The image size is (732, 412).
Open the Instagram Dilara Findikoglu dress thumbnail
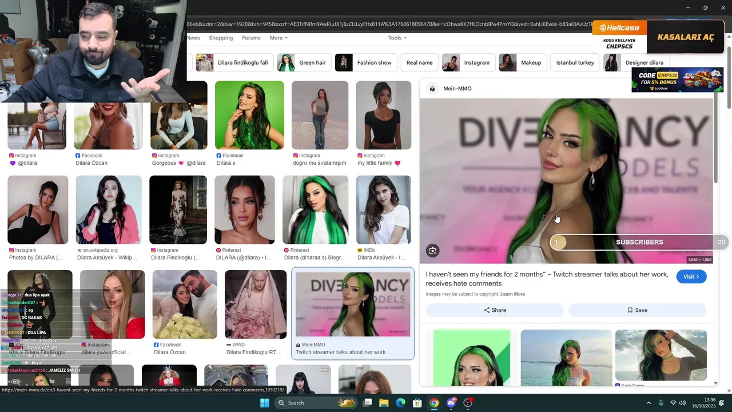(x=178, y=209)
